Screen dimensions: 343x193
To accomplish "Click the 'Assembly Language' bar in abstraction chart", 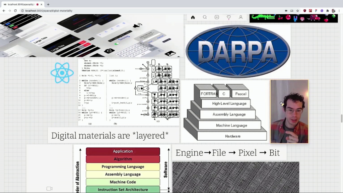I will point(123,174).
